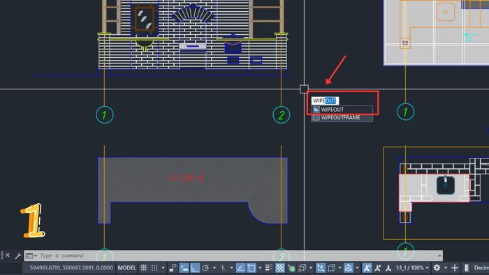Viewport: 489px width, 275px height.
Task: Close the command line window
Action: pos(8,255)
